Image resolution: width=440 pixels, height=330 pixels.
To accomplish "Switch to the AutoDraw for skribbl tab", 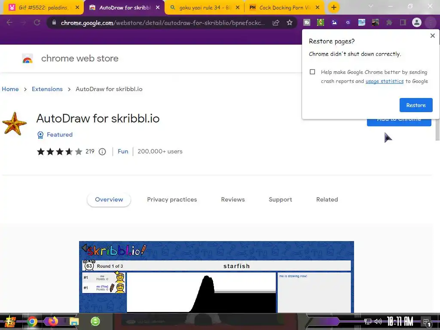I will point(125,8).
